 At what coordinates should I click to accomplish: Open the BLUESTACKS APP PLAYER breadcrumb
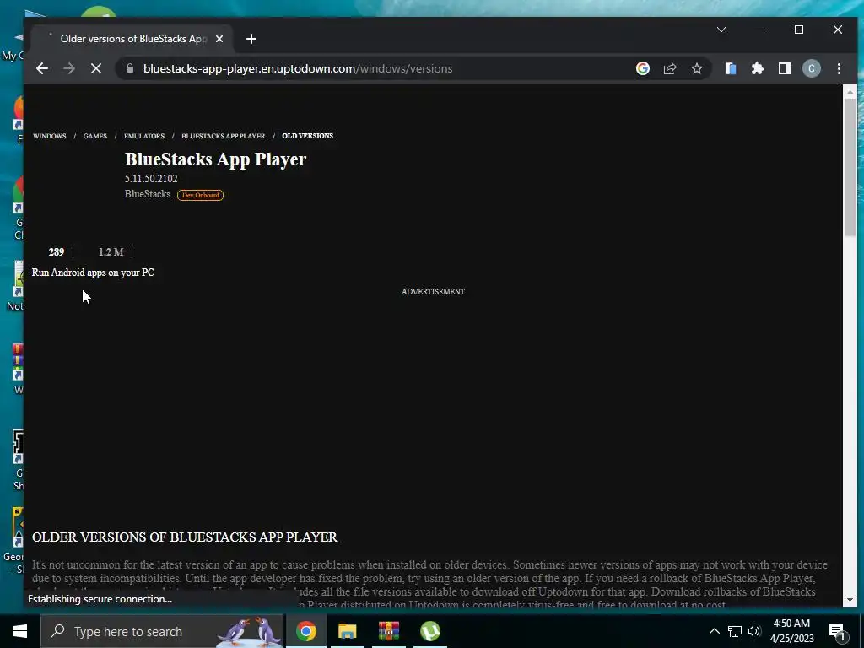coord(223,136)
